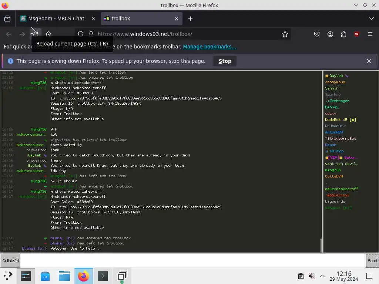Image resolution: width=379 pixels, height=284 pixels.
Task: Select user Nixtop in user list
Action: point(334,151)
